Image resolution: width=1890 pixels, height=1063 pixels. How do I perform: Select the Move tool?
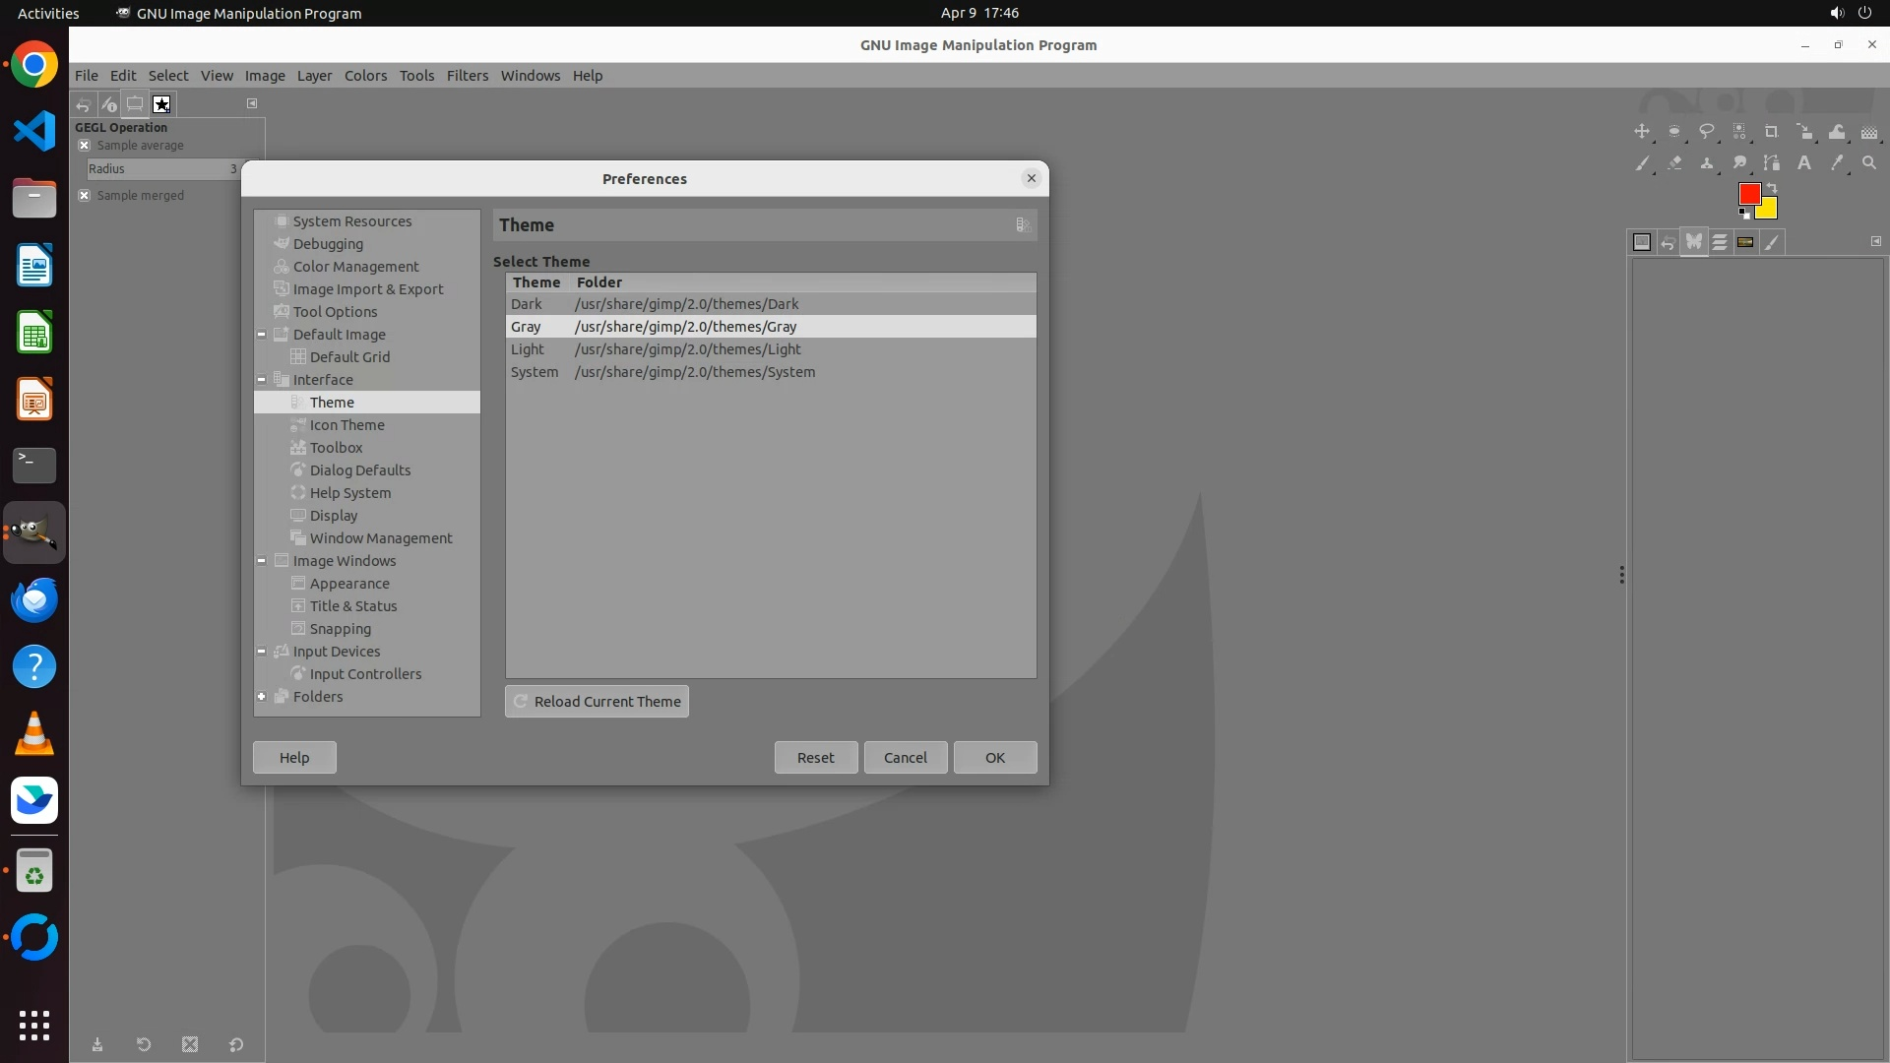point(1642,132)
